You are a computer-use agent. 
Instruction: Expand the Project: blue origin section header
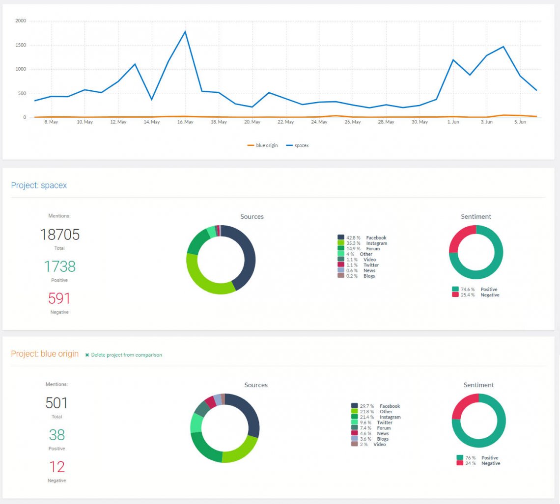pos(44,353)
